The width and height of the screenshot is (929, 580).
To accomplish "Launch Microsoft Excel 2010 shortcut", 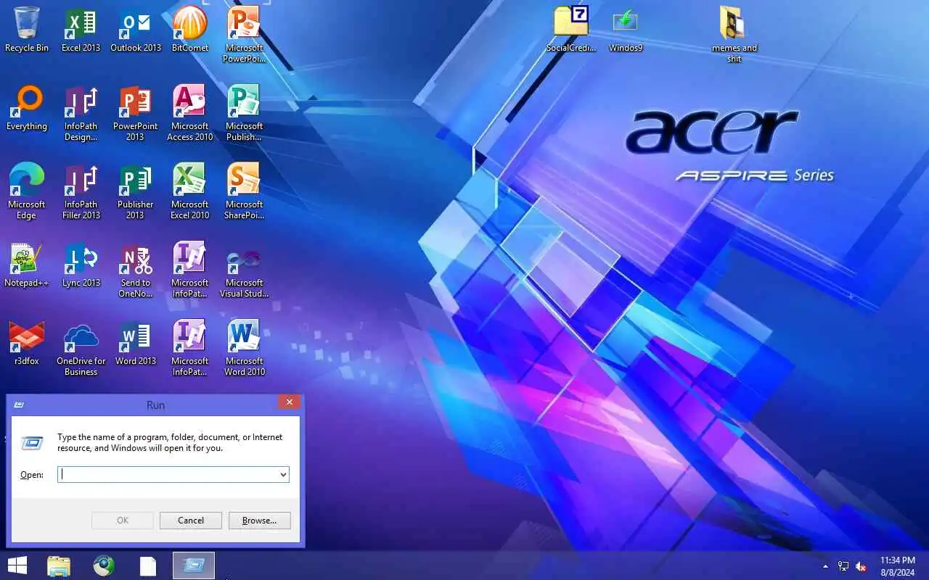I will tap(190, 191).
